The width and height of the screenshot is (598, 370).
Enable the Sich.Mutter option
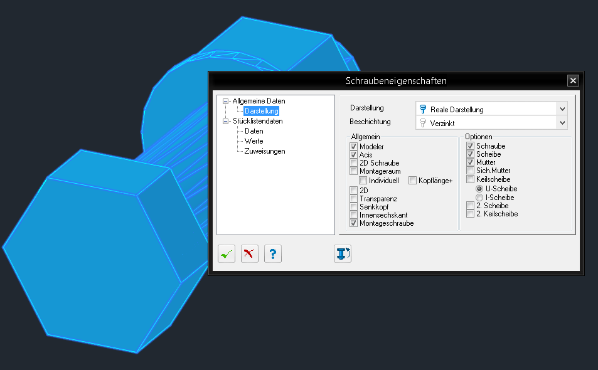point(470,171)
